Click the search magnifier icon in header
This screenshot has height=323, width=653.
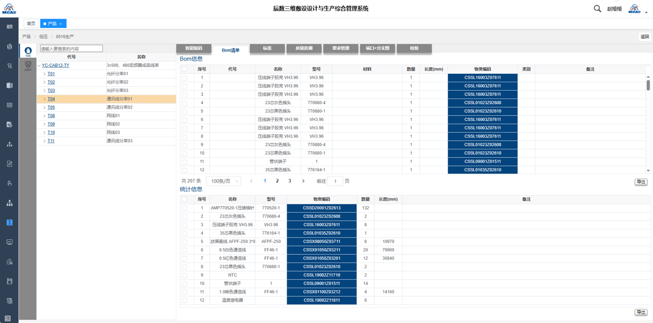(x=597, y=8)
